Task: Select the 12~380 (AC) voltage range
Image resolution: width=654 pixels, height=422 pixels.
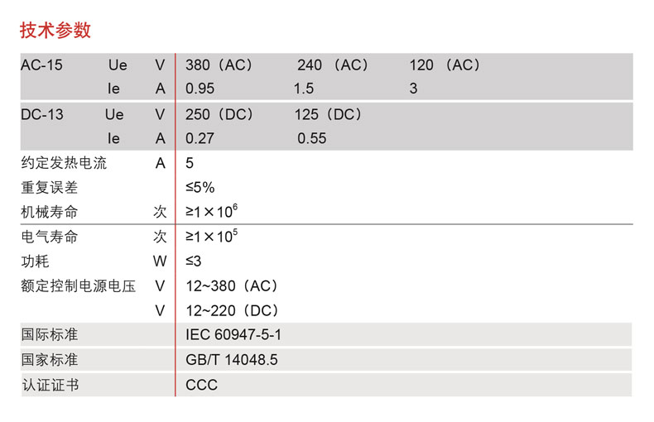Action: pyautogui.click(x=232, y=286)
